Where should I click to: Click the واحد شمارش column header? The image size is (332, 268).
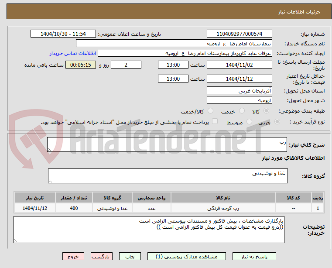click(x=151, y=198)
